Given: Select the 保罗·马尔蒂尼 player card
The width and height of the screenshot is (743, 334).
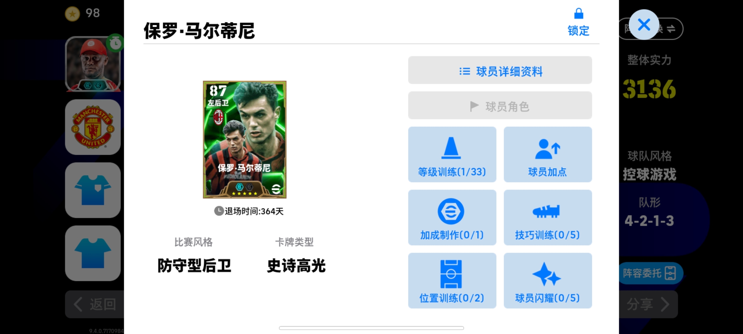Looking at the screenshot, I should click(x=245, y=139).
